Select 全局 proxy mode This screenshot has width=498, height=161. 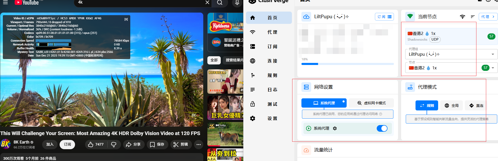click(451, 106)
